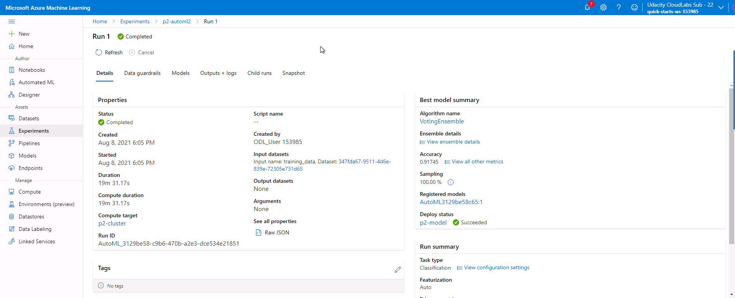Viewport: 735px width, 298px height.
Task: Select Experiments flask icon in sidebar
Action: (x=12, y=131)
